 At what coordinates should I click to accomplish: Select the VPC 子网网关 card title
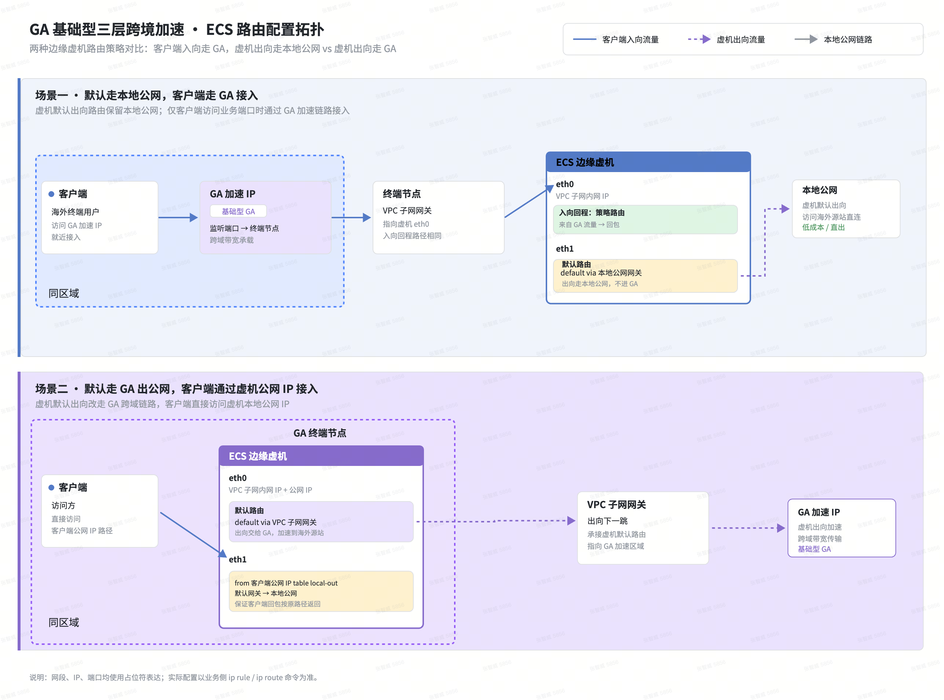click(616, 505)
